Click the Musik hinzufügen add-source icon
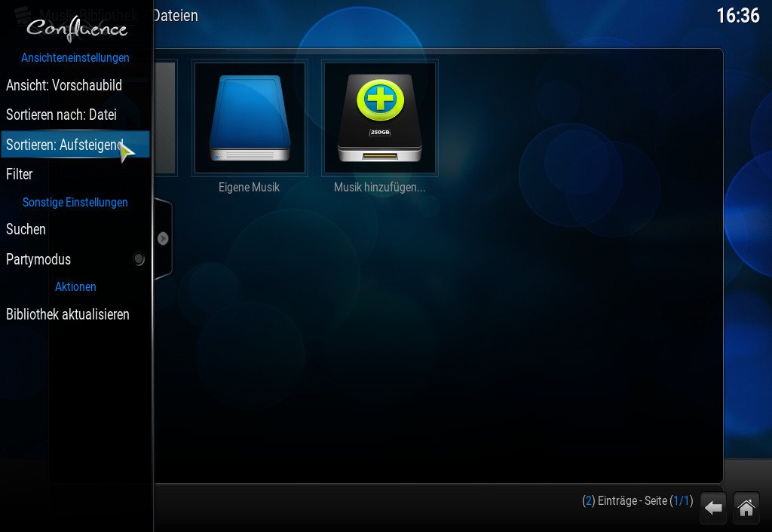772x532 pixels. click(x=380, y=118)
